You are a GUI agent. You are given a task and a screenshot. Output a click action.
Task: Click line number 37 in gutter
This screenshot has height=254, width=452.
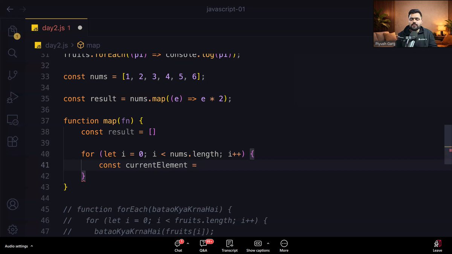coord(45,121)
